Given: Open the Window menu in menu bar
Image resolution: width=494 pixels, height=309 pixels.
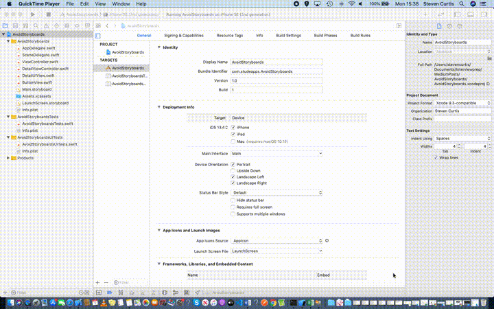Looking at the screenshot, I should tap(121, 4).
